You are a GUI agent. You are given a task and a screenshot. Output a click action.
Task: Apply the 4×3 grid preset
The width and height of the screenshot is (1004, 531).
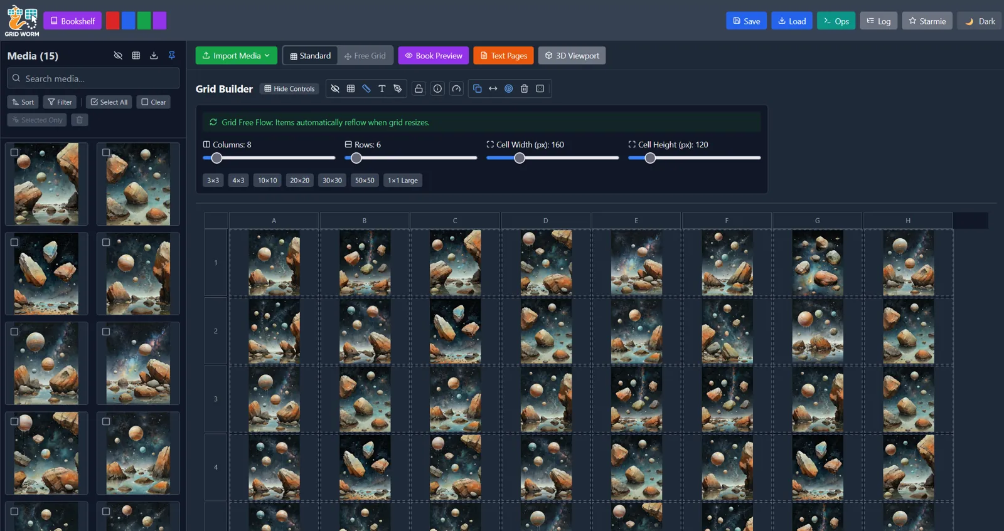pyautogui.click(x=238, y=181)
